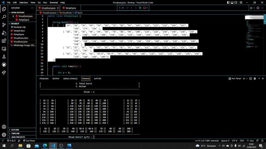Switch to the Output panel tab
The width and height of the screenshot is (266, 149).
[x=56, y=79]
